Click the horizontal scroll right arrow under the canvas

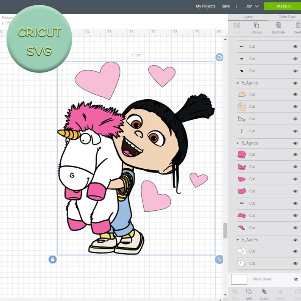pos(220,299)
